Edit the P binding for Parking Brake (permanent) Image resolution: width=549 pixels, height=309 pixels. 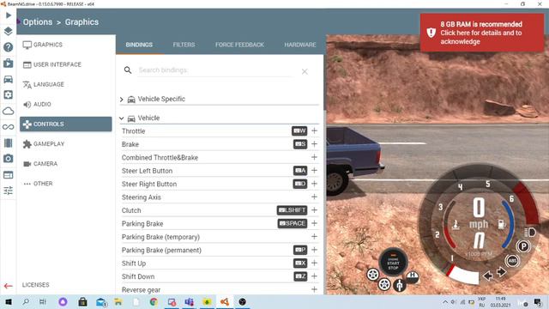(x=300, y=250)
